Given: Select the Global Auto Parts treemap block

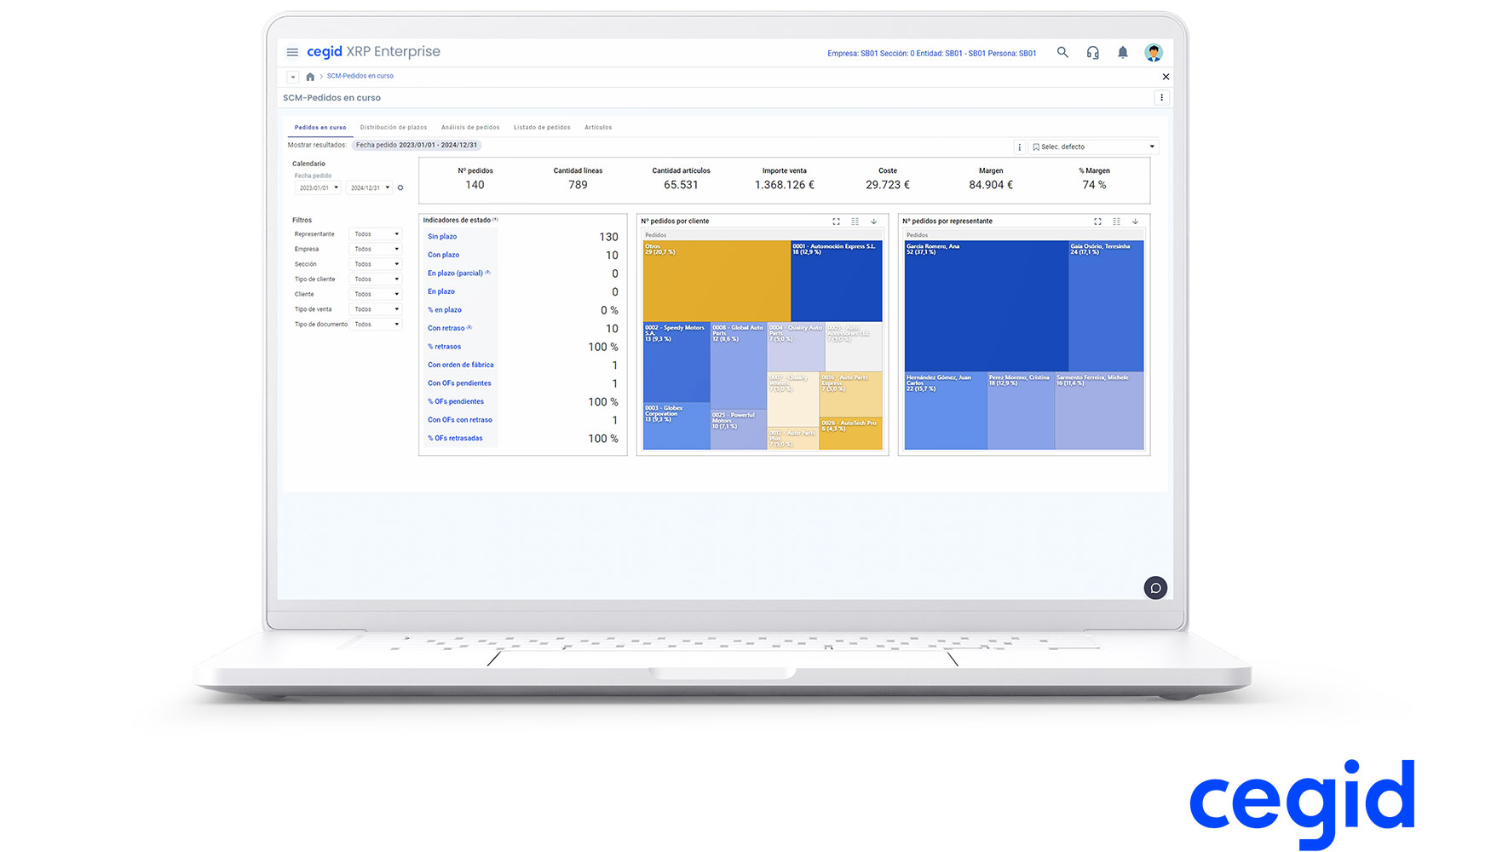Looking at the screenshot, I should [x=739, y=366].
